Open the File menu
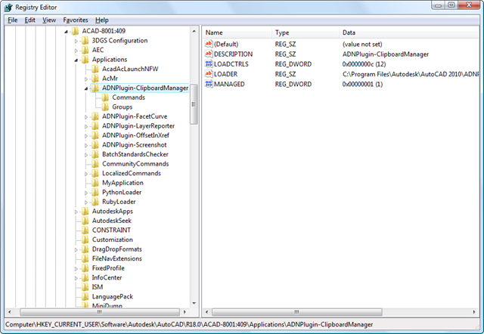484x334 pixels. pyautogui.click(x=13, y=20)
